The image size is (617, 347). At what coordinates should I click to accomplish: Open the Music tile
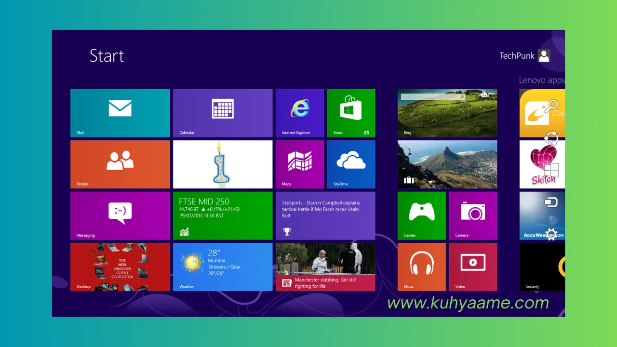coord(422,267)
